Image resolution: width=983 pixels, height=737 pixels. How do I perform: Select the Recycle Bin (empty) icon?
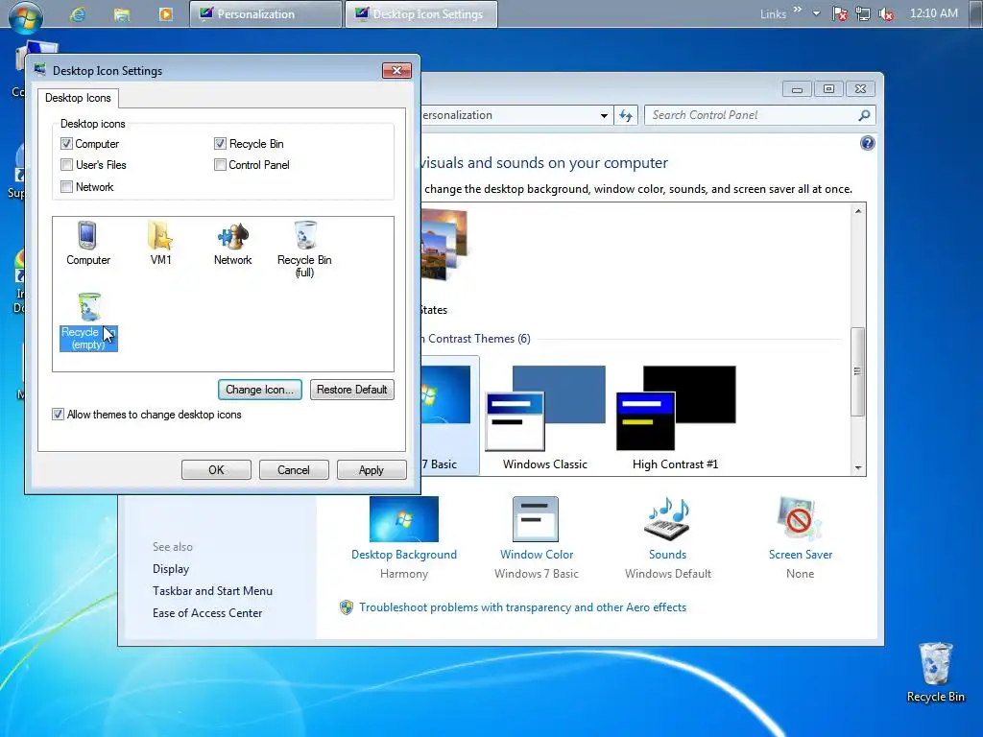point(88,321)
